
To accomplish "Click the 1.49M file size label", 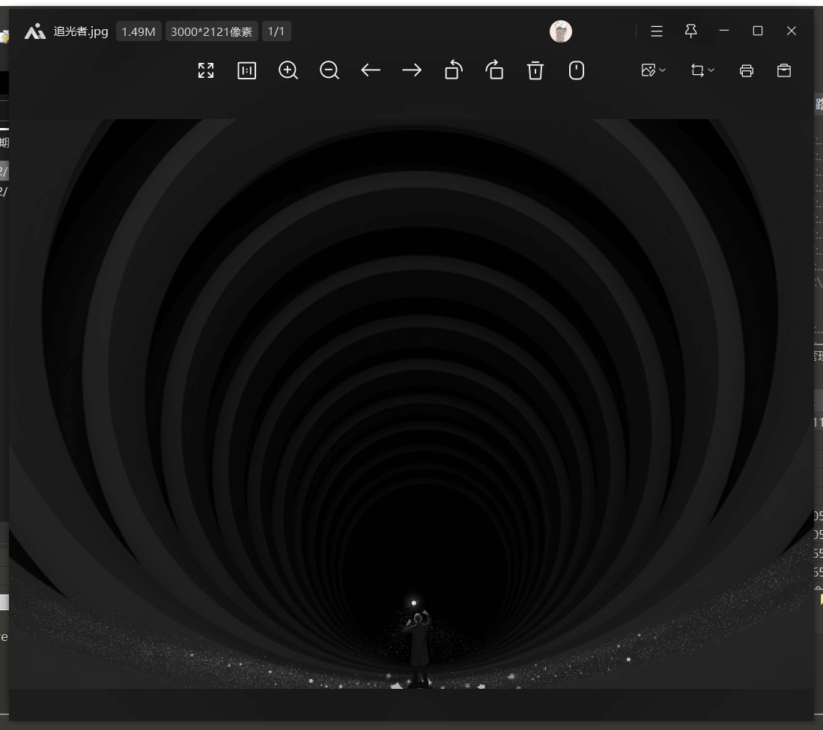I will click(139, 31).
